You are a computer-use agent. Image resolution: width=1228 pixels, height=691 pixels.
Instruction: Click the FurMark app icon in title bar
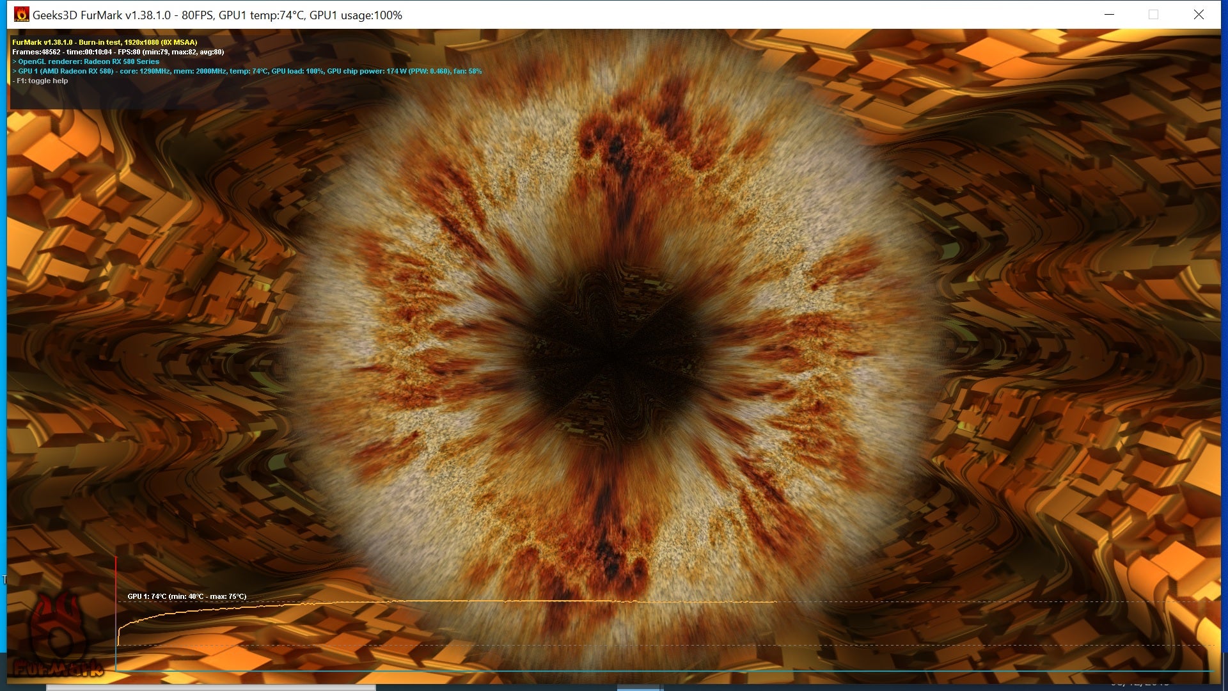(21, 14)
